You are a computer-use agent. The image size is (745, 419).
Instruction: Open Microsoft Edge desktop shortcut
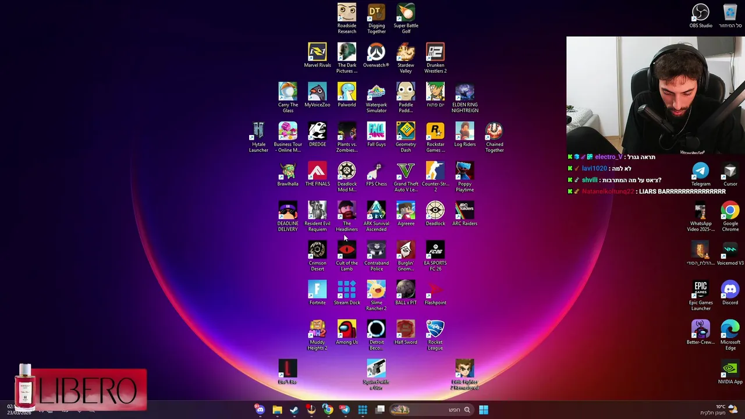[730, 335]
